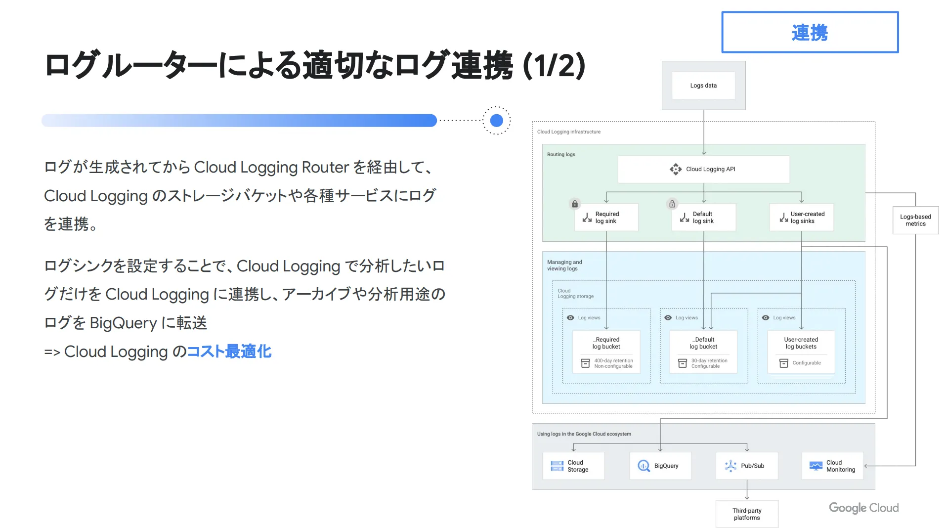945x528 pixels.
Task: Click the 400-day retention Non-configurable text
Action: pos(613,363)
